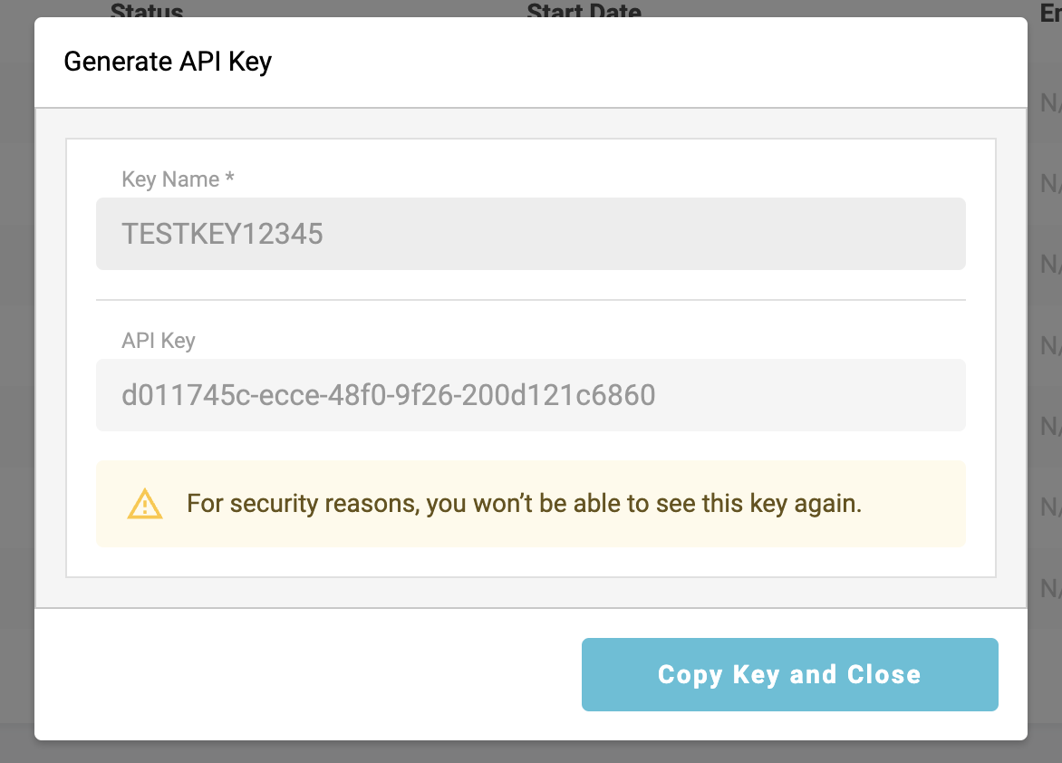Click the Key Name field showing TESTKEY12345

530,235
